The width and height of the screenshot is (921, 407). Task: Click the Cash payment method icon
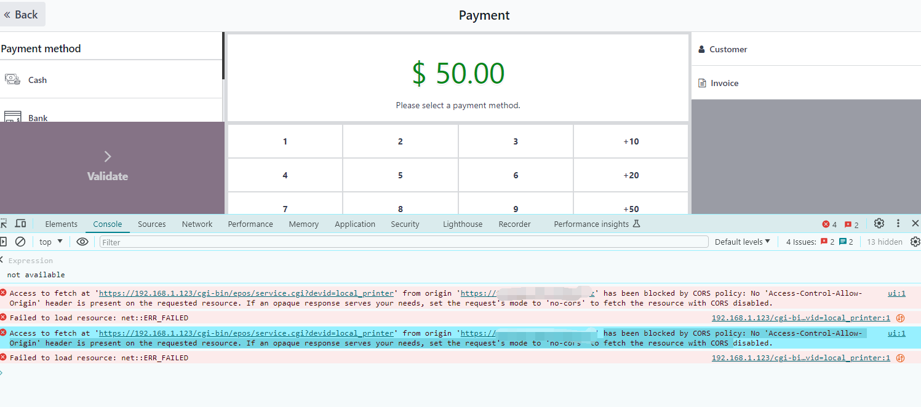12,79
